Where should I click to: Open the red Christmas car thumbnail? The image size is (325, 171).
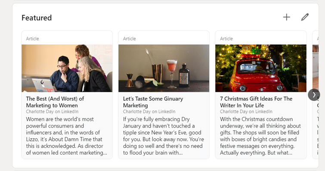(x=261, y=68)
